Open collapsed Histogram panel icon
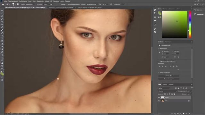Screen dimensions: 205x115 (155, 20)
